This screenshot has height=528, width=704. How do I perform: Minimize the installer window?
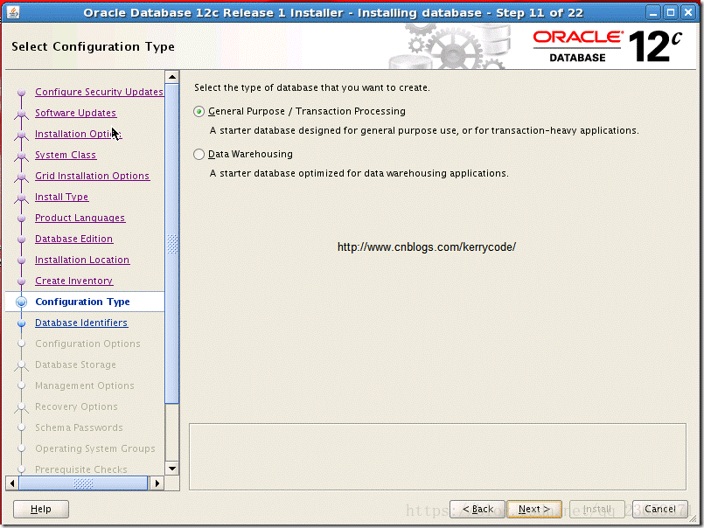click(x=653, y=12)
